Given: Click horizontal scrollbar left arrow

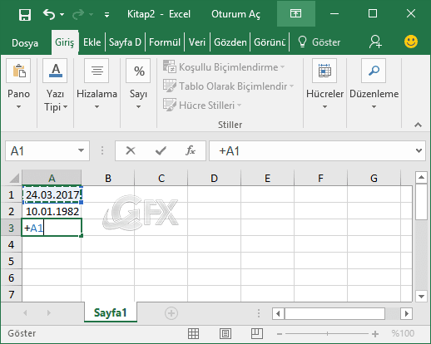Looking at the screenshot, I should [278, 314].
